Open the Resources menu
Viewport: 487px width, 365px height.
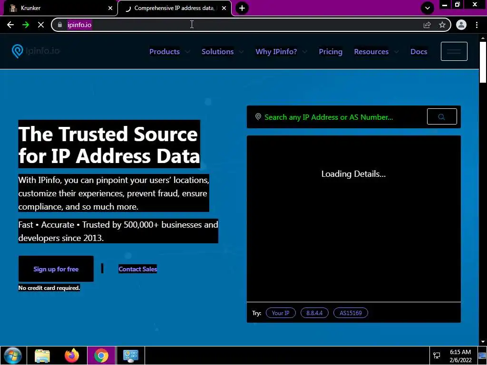pyautogui.click(x=371, y=51)
